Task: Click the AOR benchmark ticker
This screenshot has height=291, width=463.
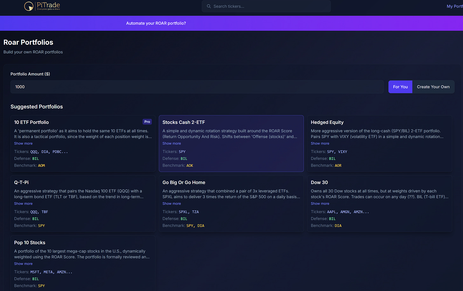Action: [x=338, y=166]
